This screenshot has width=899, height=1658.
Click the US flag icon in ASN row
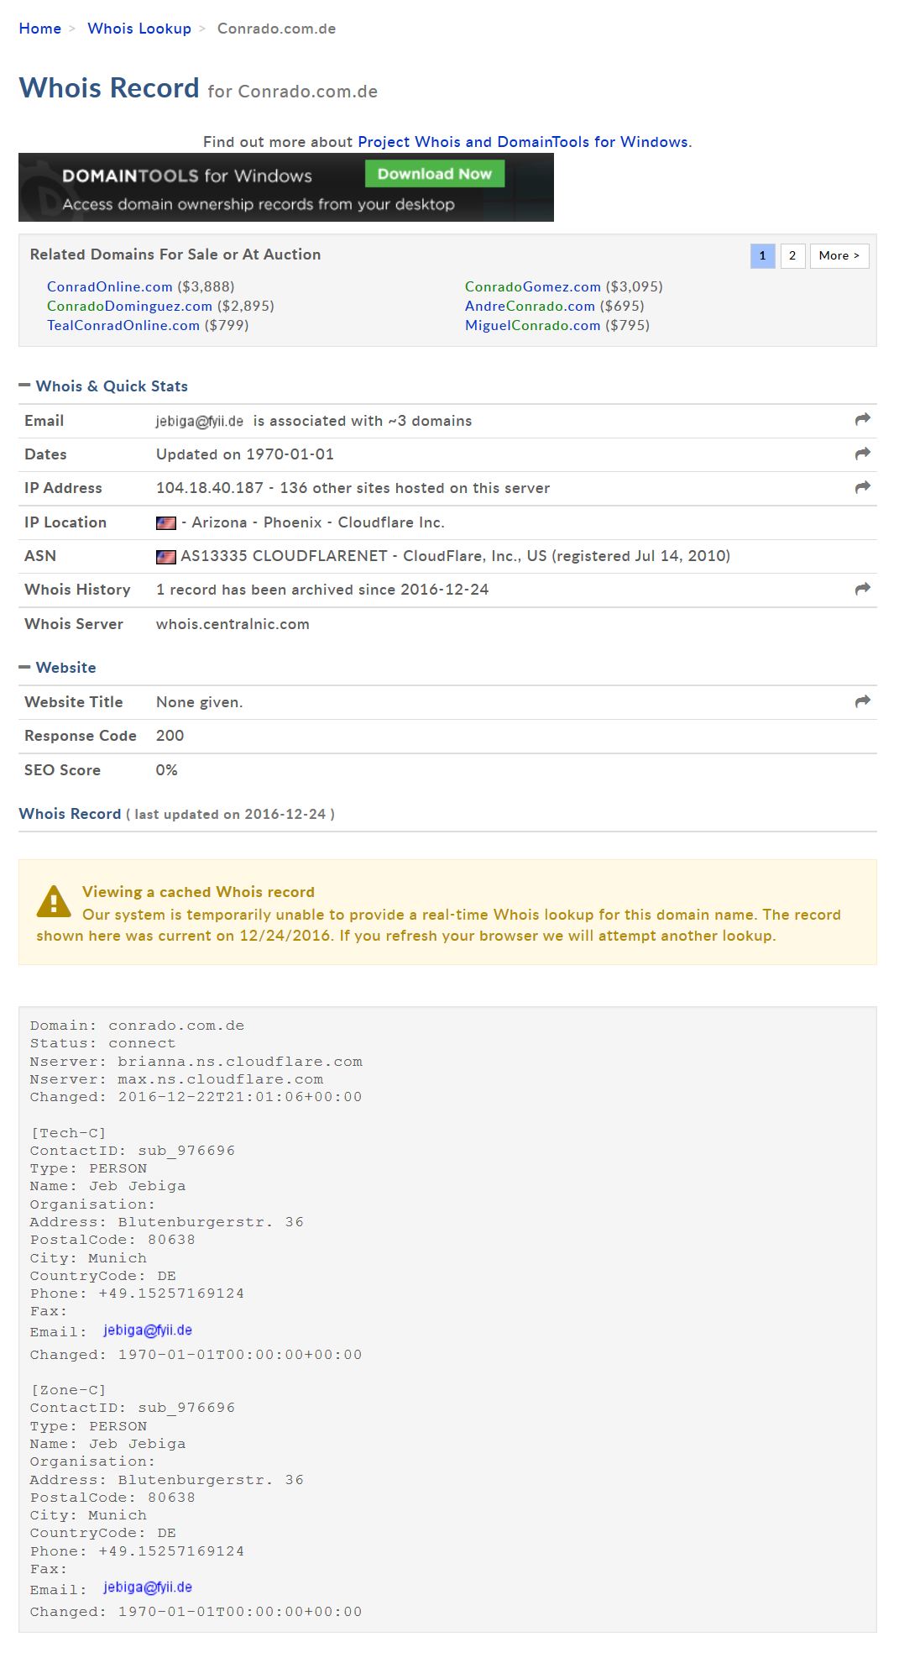(x=166, y=557)
